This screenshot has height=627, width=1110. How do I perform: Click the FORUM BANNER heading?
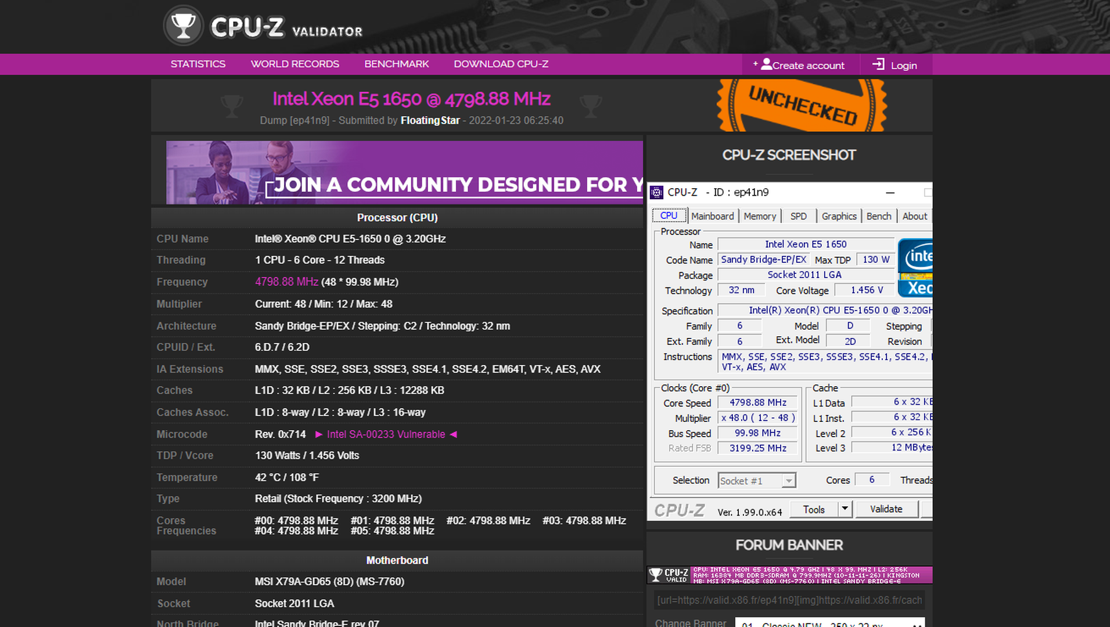[789, 545]
